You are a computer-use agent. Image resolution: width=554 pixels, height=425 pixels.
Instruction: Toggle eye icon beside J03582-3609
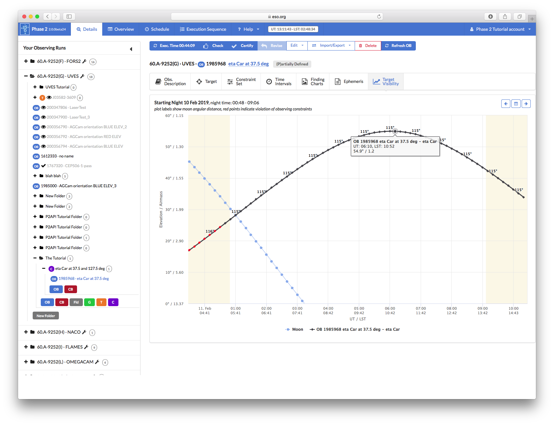pyautogui.click(x=49, y=98)
